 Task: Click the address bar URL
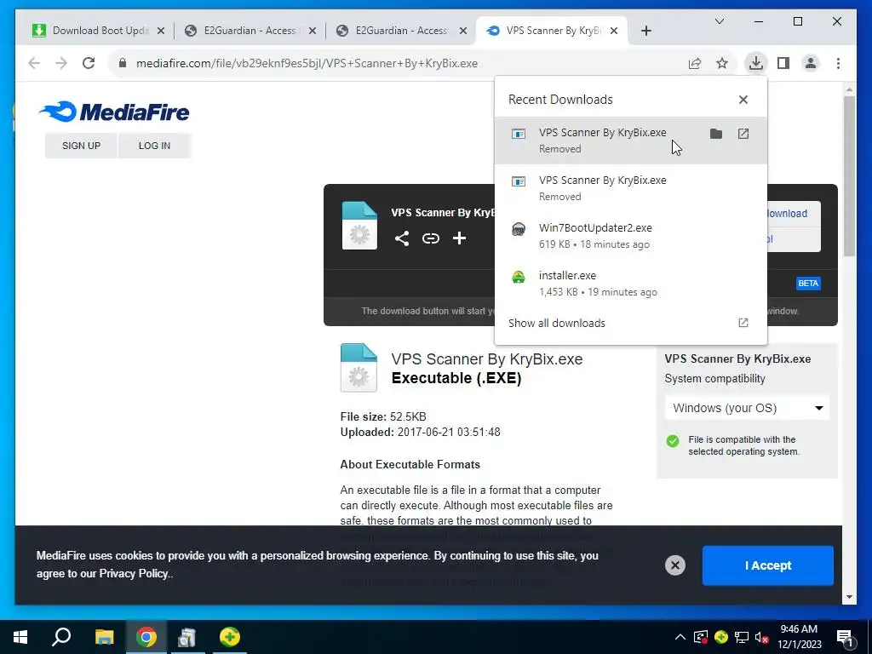coord(307,63)
